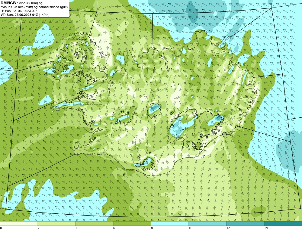Click the 'DMI/IGB' title text

(x=8, y=3)
